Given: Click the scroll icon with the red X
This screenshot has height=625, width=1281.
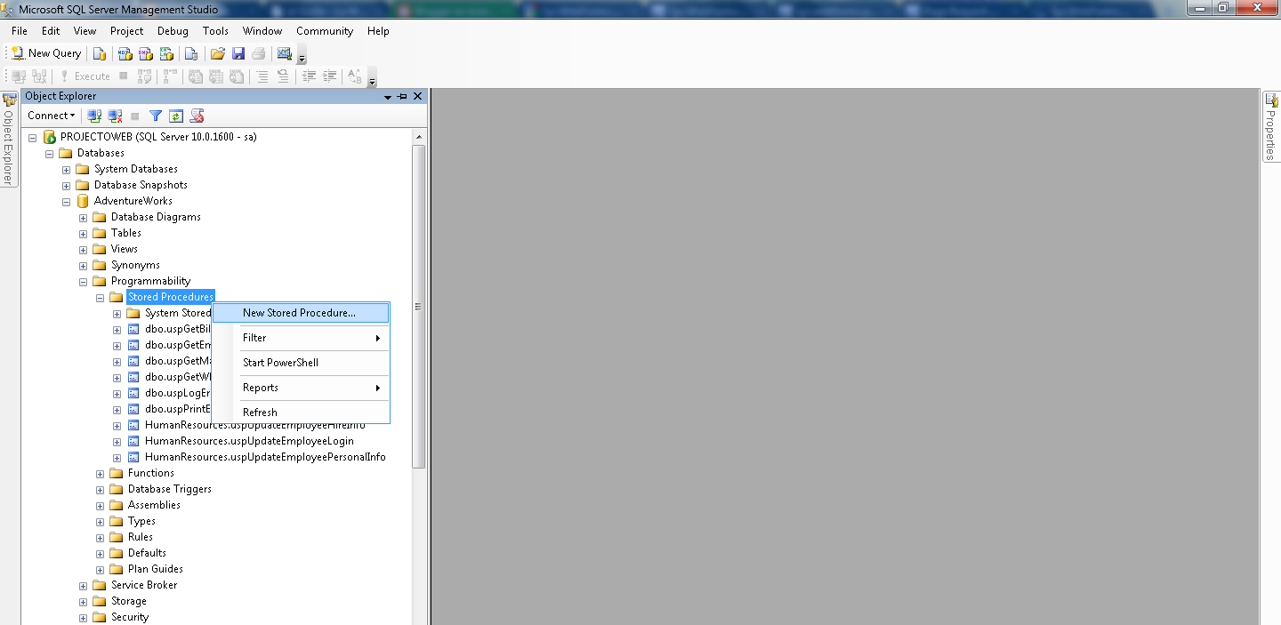Looking at the screenshot, I should click(197, 116).
